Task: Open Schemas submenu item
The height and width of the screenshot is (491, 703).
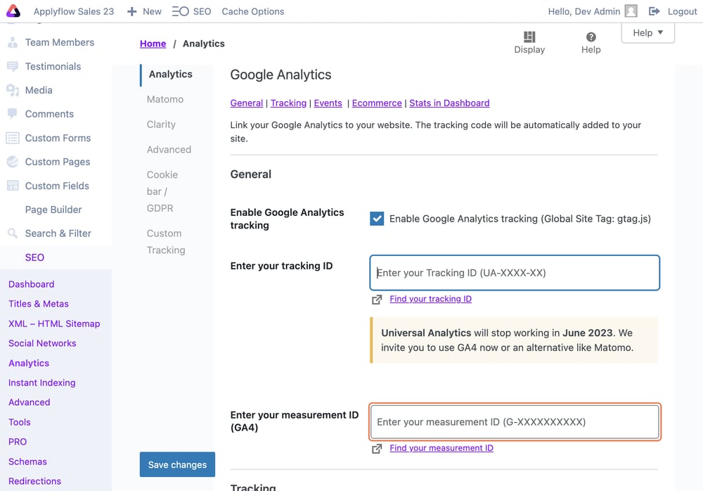Action: click(27, 461)
